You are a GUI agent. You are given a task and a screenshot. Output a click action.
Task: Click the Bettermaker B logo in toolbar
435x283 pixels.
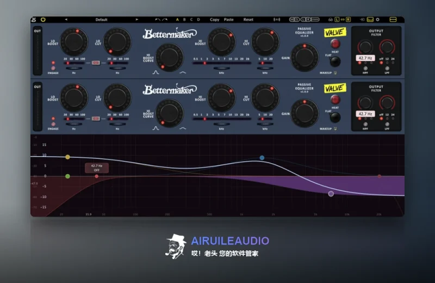coord(34,20)
